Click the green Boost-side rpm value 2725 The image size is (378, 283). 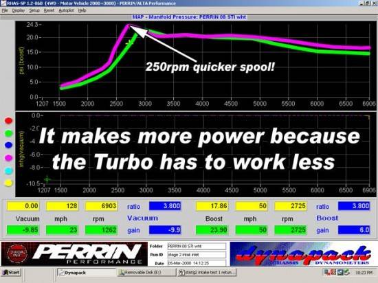point(291,230)
